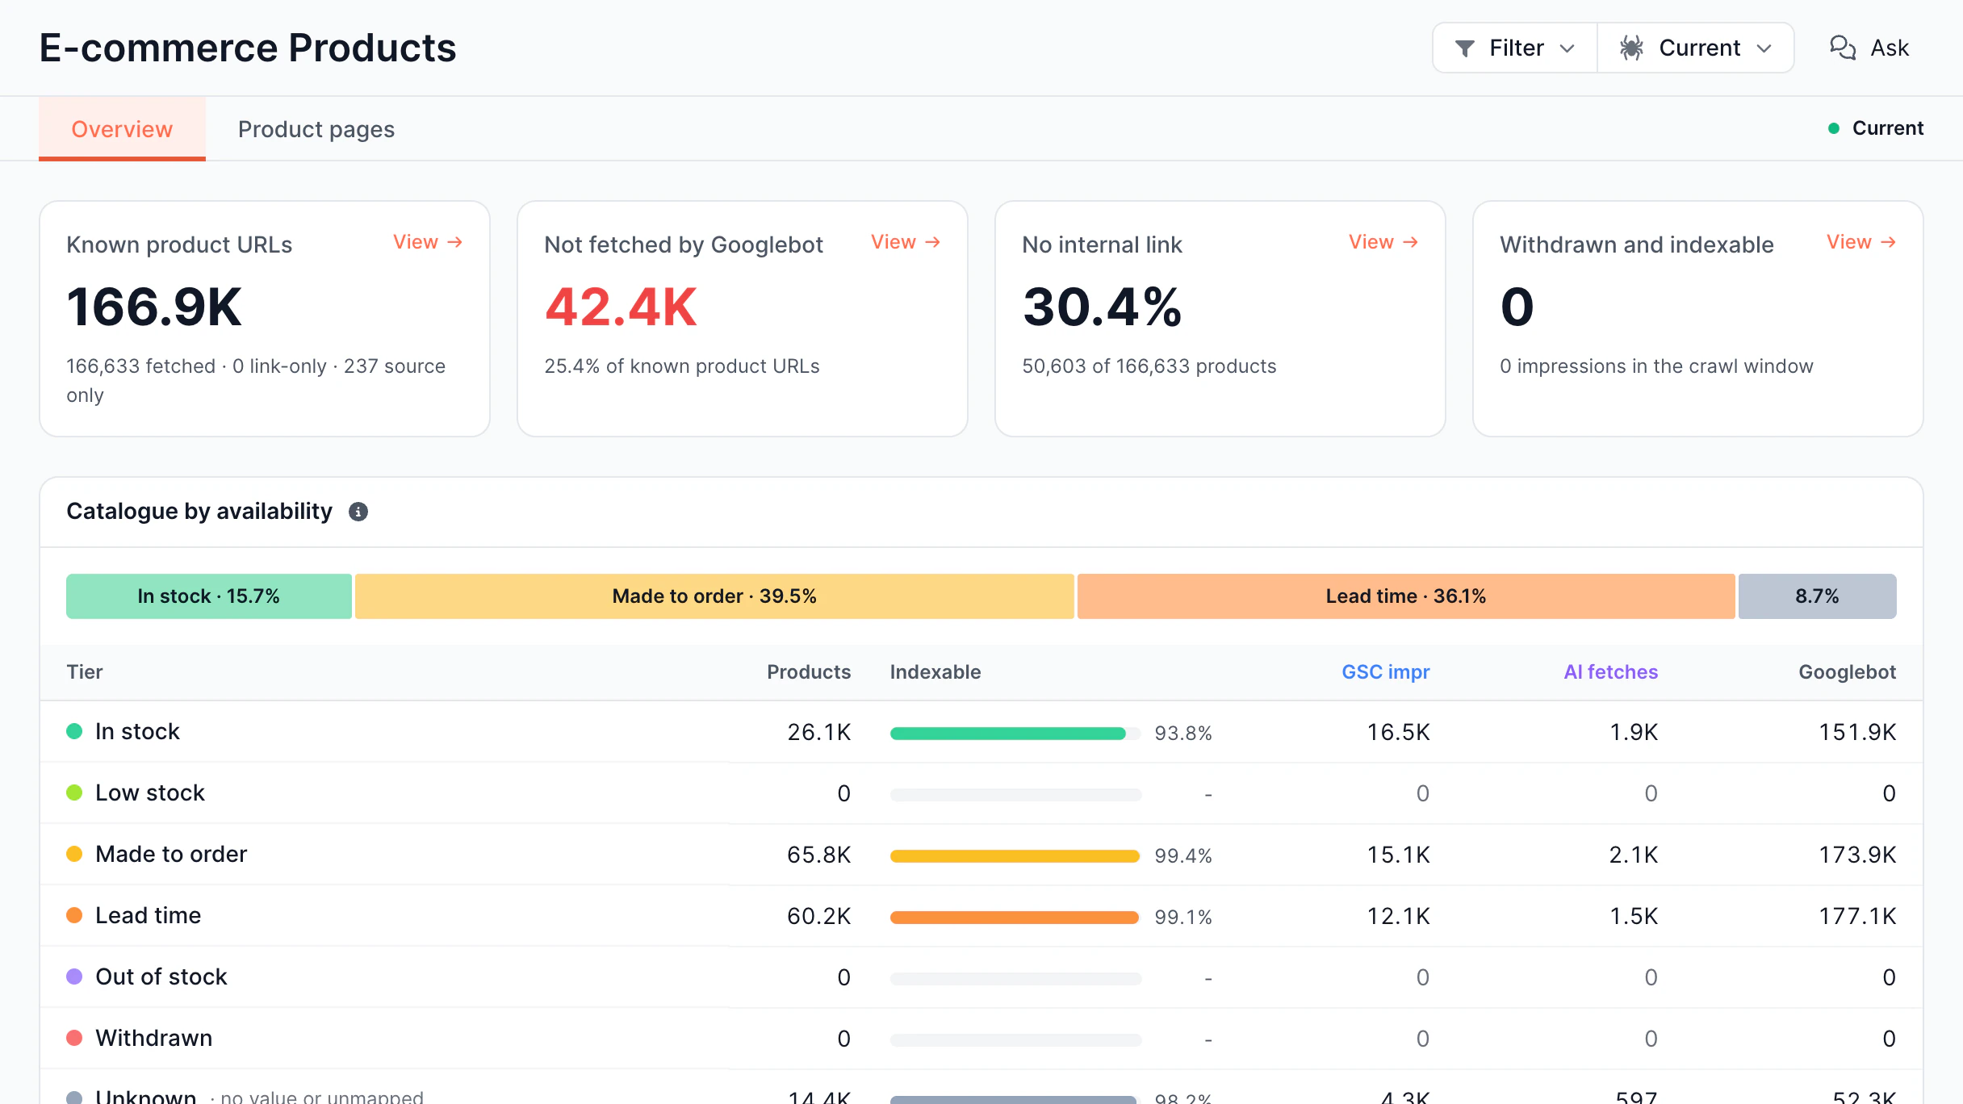The height and width of the screenshot is (1104, 1963).
Task: Click the In stock indexable progress bar
Action: tap(1015, 733)
